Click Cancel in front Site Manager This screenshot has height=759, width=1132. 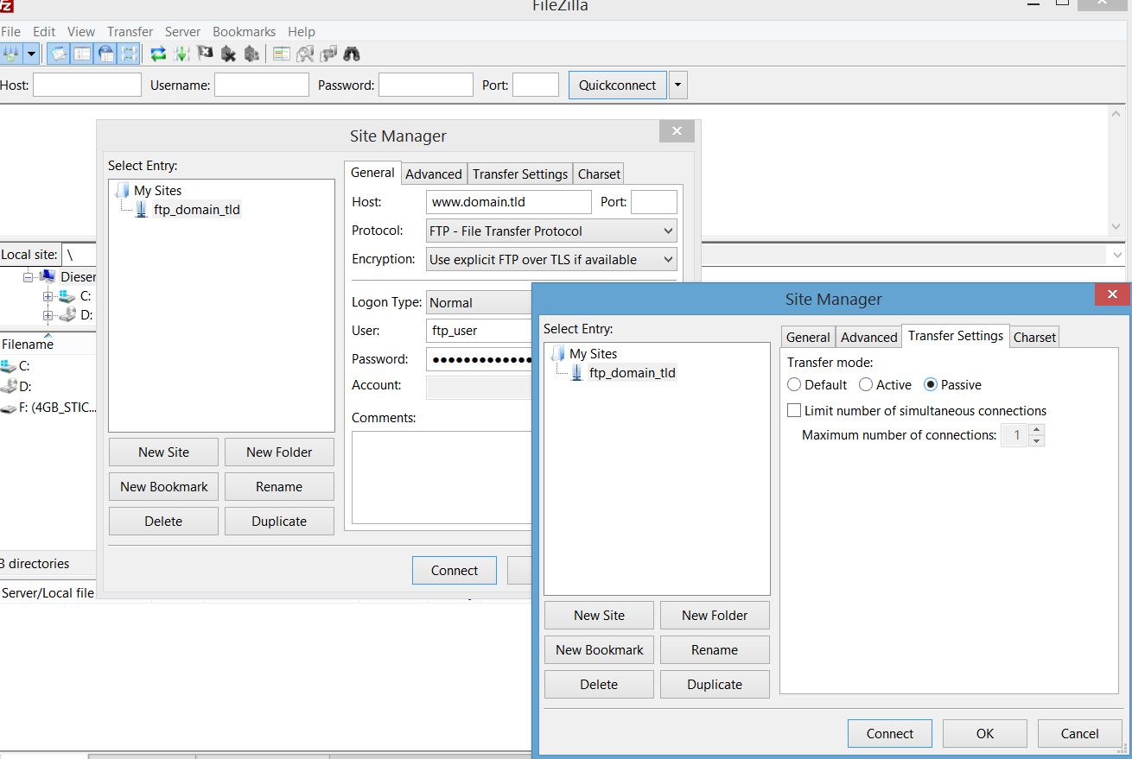click(x=1080, y=734)
